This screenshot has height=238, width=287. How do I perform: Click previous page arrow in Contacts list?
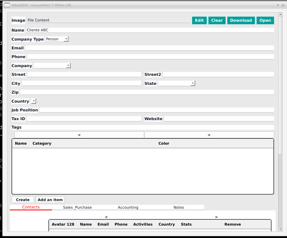coord(106,217)
